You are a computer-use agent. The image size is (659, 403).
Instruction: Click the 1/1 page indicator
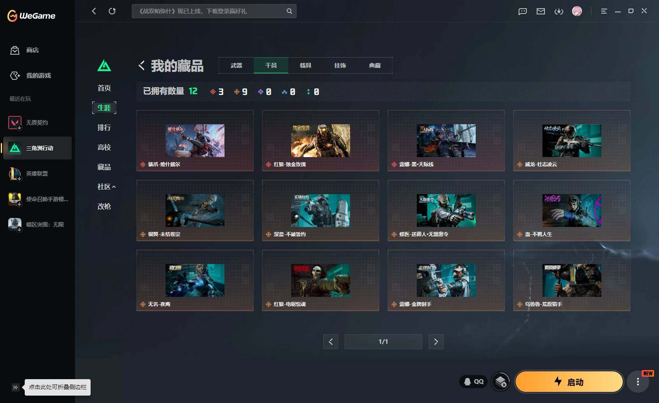coord(383,342)
